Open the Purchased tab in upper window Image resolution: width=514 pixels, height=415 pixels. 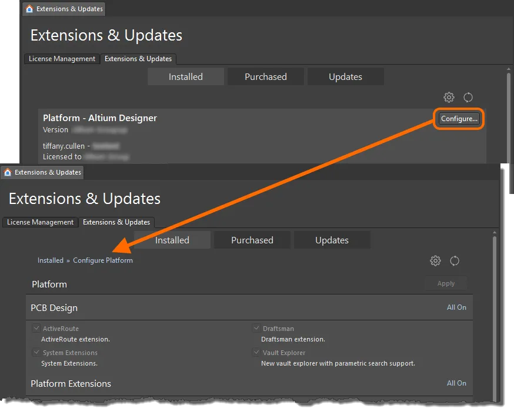click(265, 76)
